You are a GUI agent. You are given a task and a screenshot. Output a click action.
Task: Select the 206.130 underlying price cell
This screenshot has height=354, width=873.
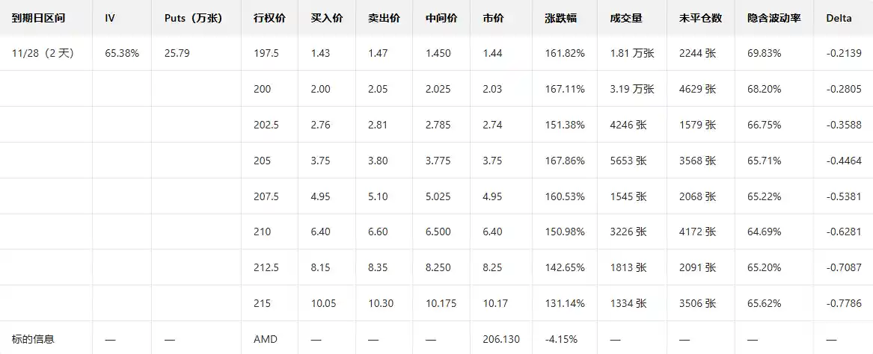coord(501,339)
